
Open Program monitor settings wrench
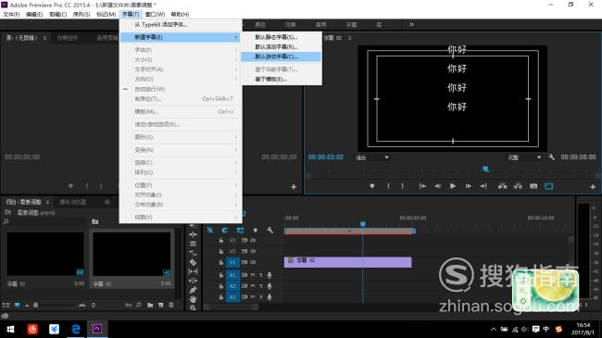pos(552,157)
